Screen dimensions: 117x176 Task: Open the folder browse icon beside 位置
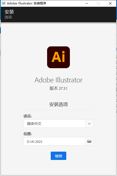pyautogui.click(x=89, y=141)
